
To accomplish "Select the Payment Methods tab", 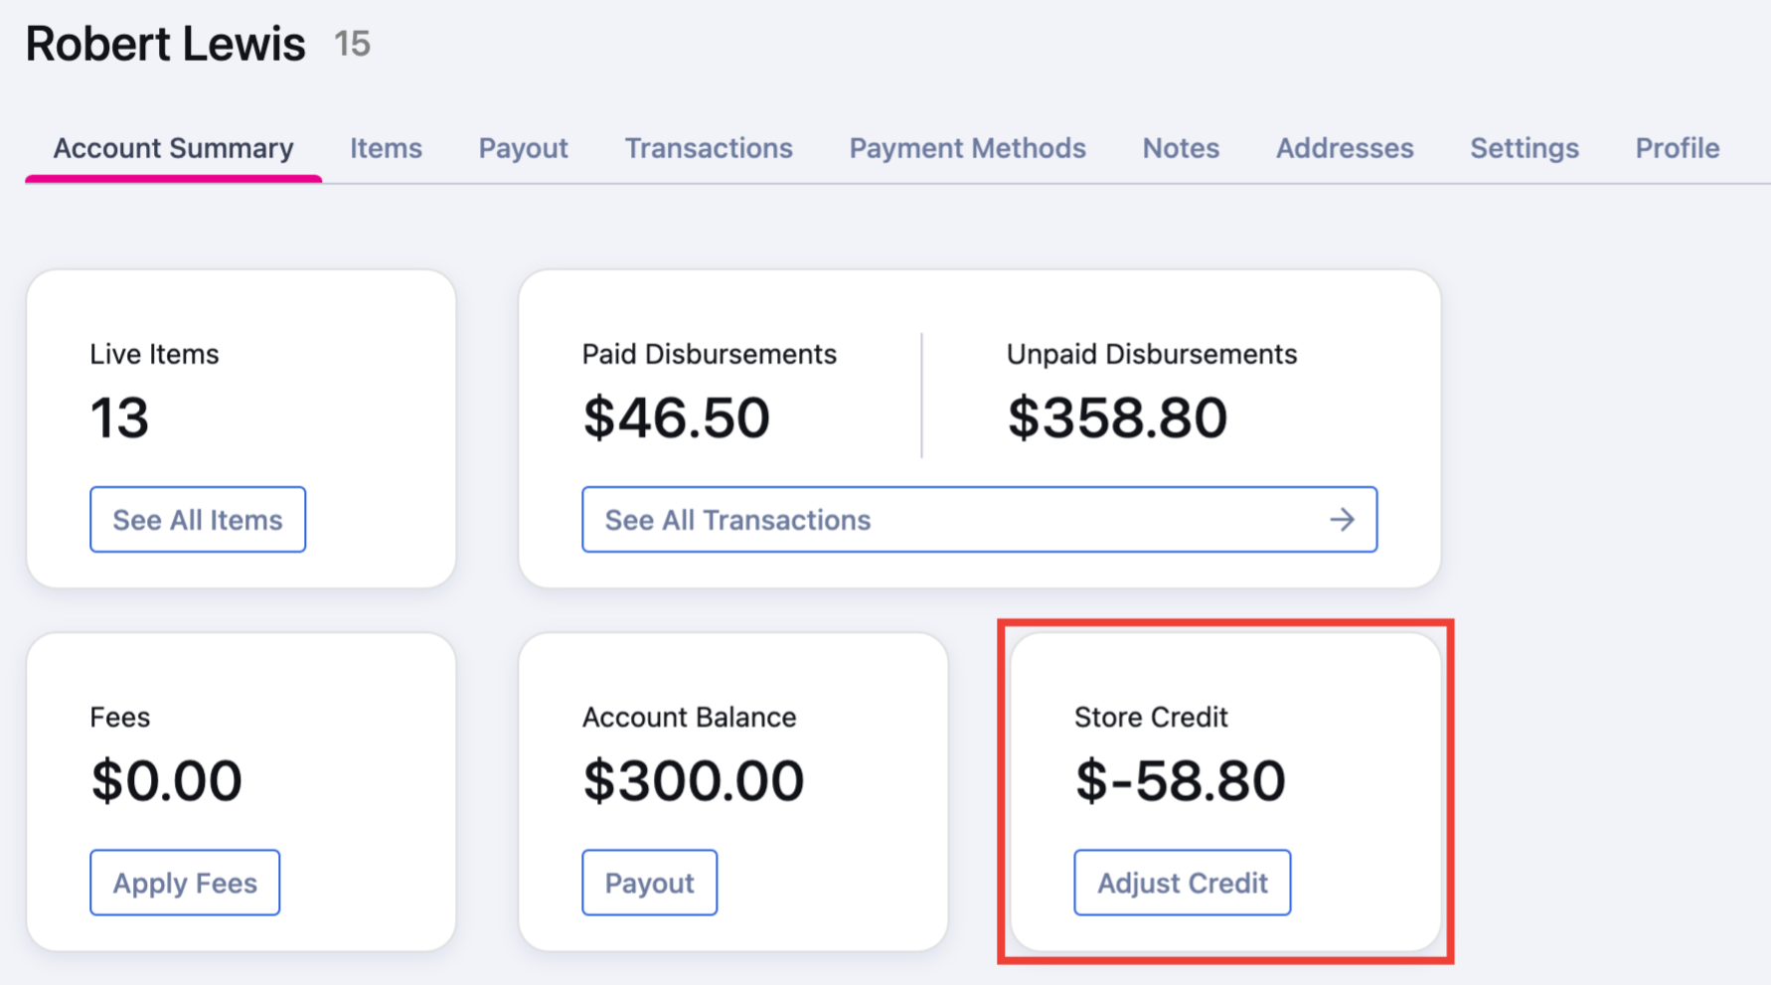I will 967,148.
